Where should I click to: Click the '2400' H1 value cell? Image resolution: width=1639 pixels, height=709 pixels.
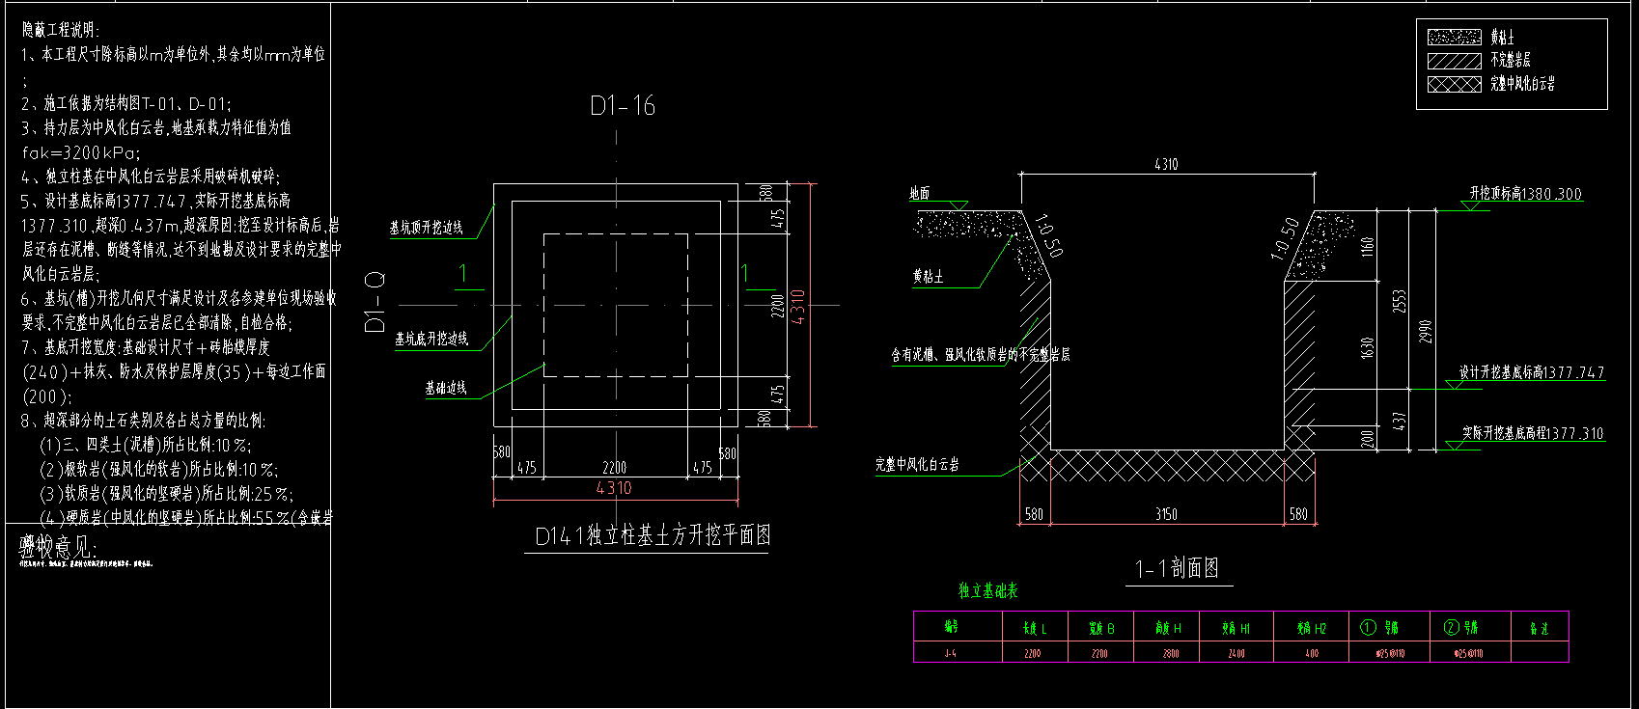point(1236,653)
